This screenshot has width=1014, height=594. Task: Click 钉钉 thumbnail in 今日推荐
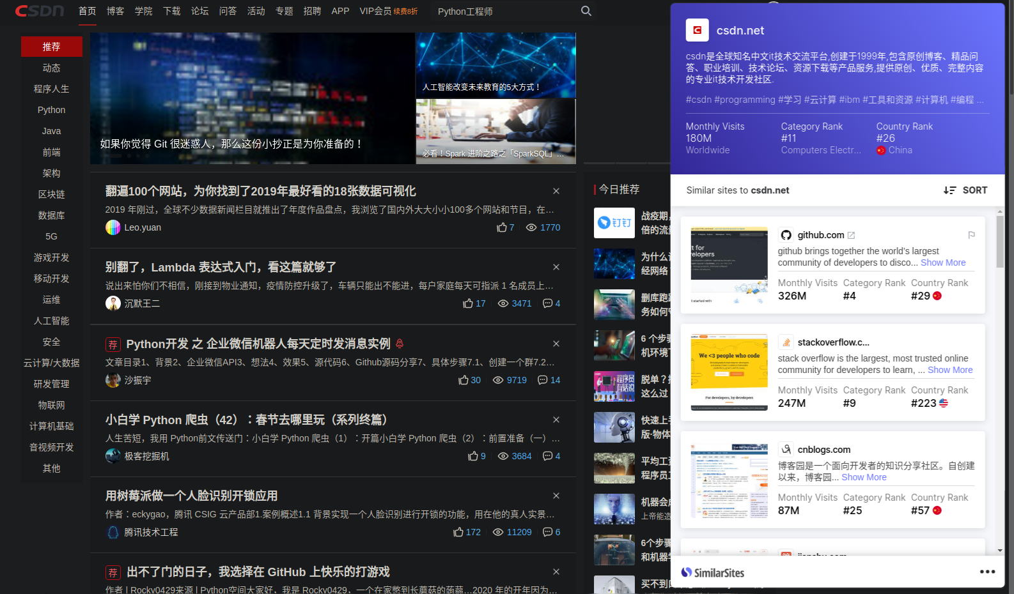click(614, 223)
